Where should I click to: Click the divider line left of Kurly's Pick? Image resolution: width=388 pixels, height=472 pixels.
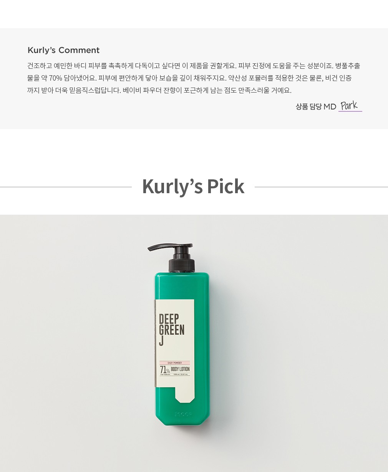[x=66, y=187]
